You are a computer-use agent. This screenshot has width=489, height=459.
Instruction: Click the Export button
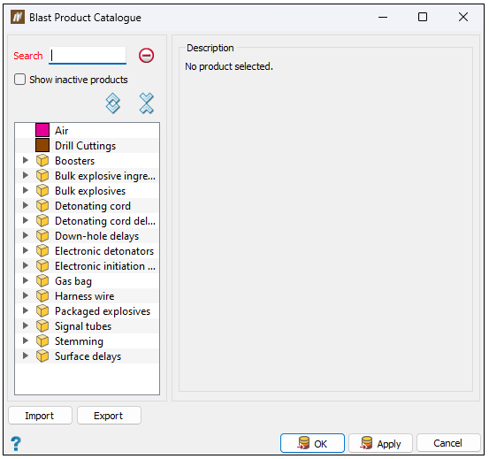[x=109, y=416]
